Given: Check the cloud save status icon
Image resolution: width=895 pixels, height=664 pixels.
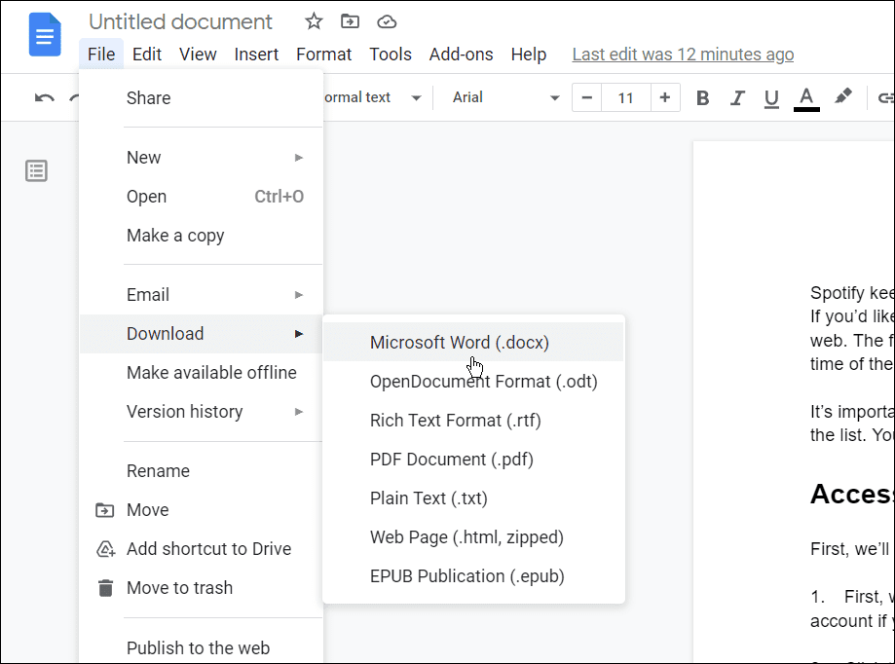Looking at the screenshot, I should point(387,21).
